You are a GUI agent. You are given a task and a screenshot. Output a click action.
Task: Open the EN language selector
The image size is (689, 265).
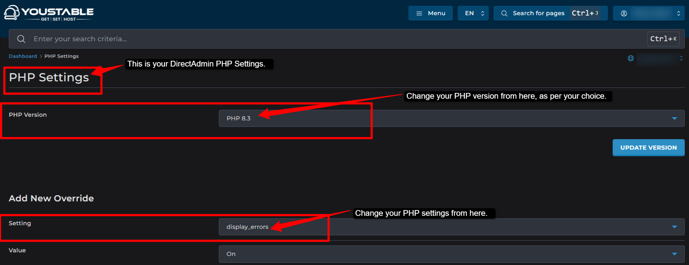pyautogui.click(x=473, y=13)
